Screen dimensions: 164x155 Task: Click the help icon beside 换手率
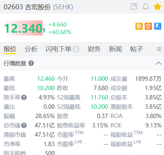pos(24,97)
